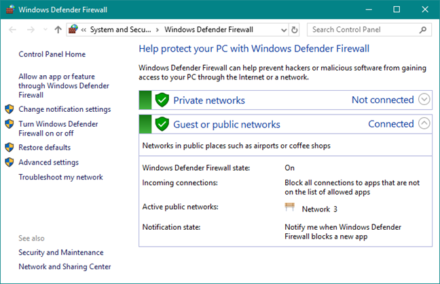Click the breadcrumb arrow after System and Security

tap(158, 30)
